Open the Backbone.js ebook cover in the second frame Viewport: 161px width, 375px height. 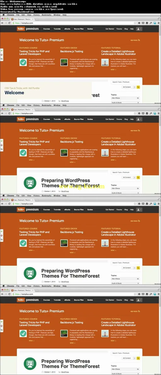tap(64, 153)
